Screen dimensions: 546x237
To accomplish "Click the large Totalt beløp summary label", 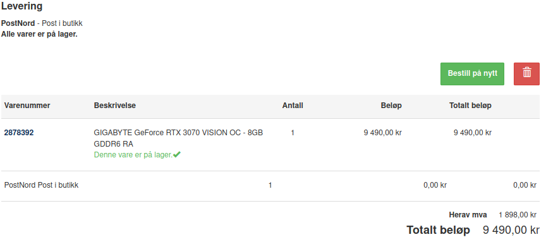I will pos(438,230).
